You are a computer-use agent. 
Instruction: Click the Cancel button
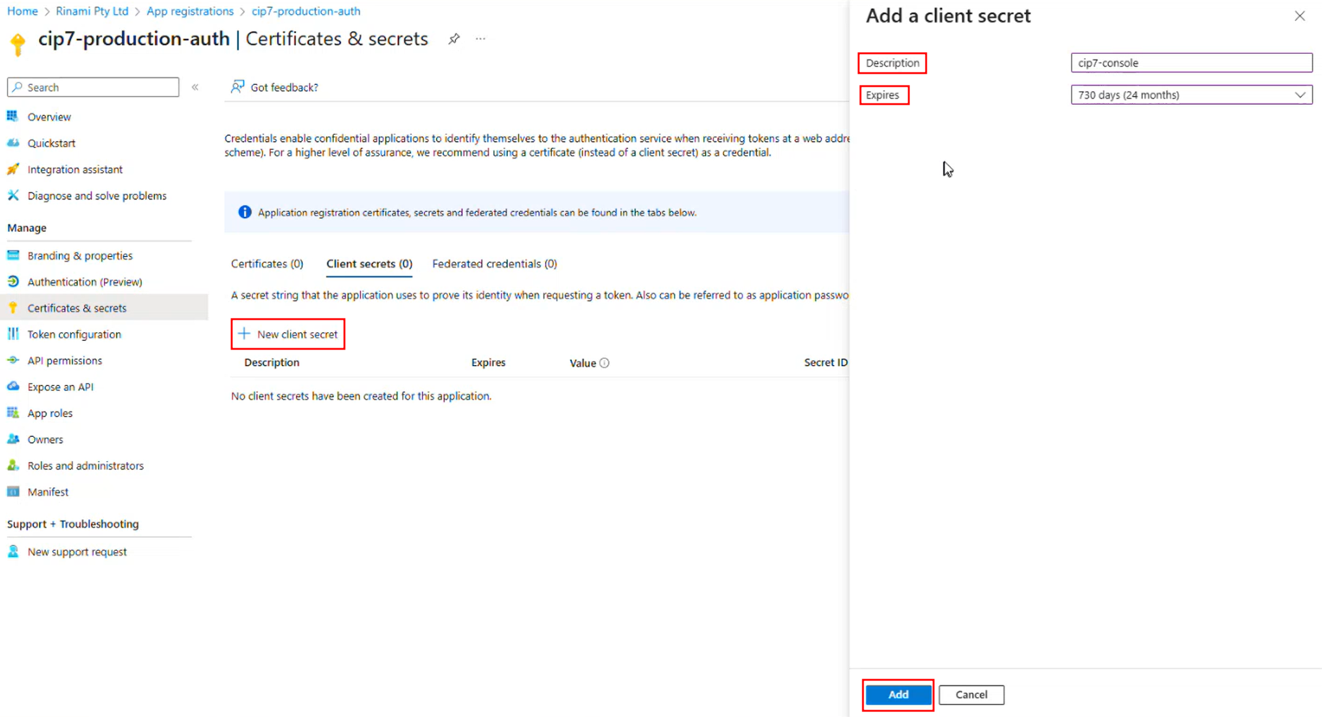tap(971, 695)
